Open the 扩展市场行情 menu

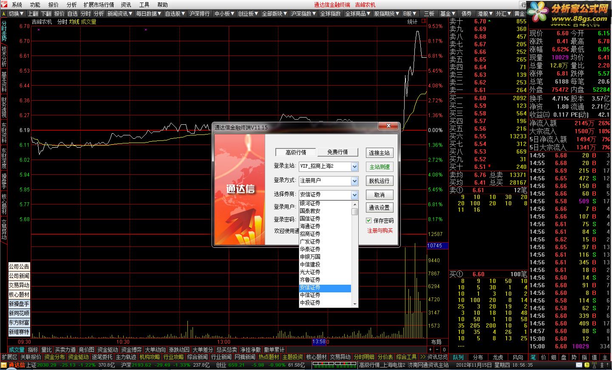coord(99,5)
